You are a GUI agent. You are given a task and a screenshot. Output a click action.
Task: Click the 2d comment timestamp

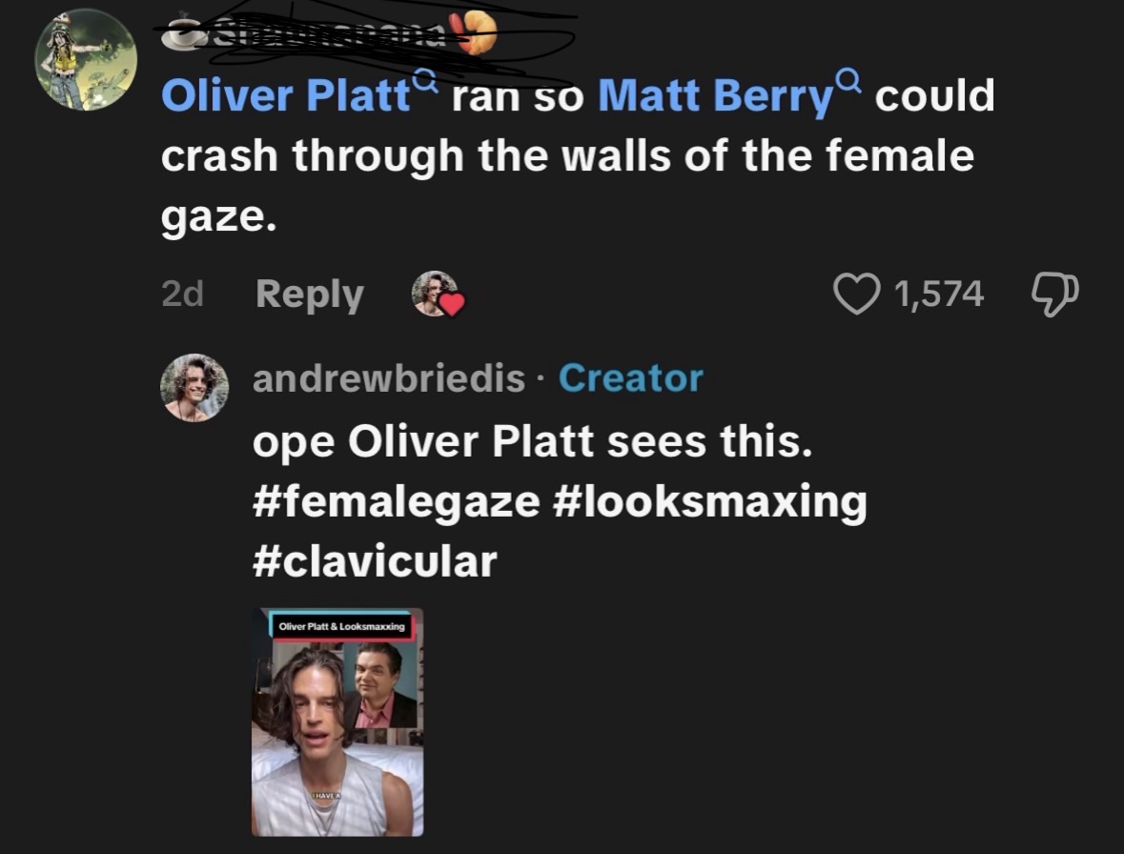pyautogui.click(x=182, y=295)
